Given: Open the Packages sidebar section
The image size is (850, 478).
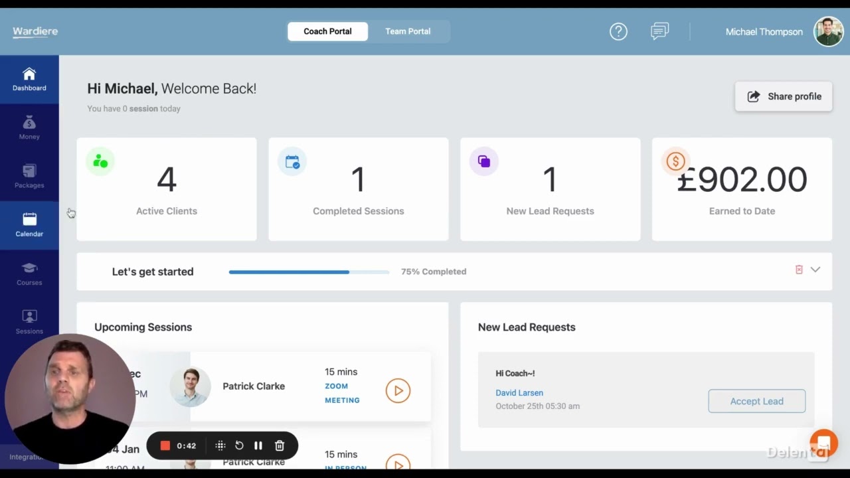Looking at the screenshot, I should click(29, 177).
